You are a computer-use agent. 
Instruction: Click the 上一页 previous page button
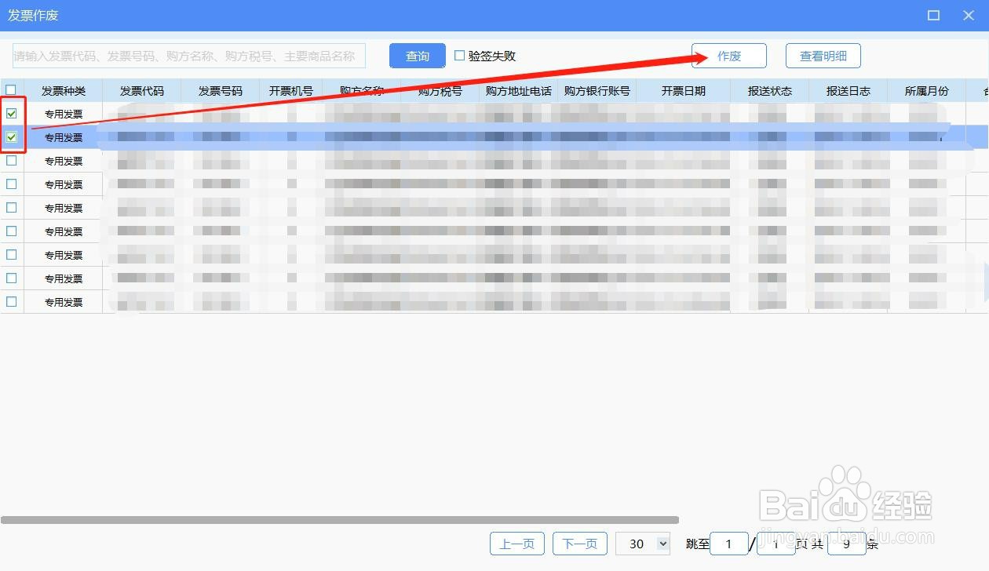pos(516,544)
